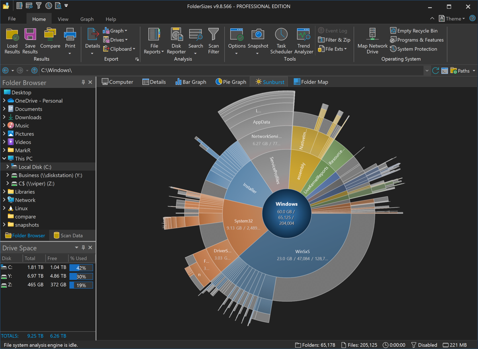Click the Z: drive 19% usage bar
Image resolution: width=478 pixels, height=349 pixels.
pyautogui.click(x=81, y=285)
